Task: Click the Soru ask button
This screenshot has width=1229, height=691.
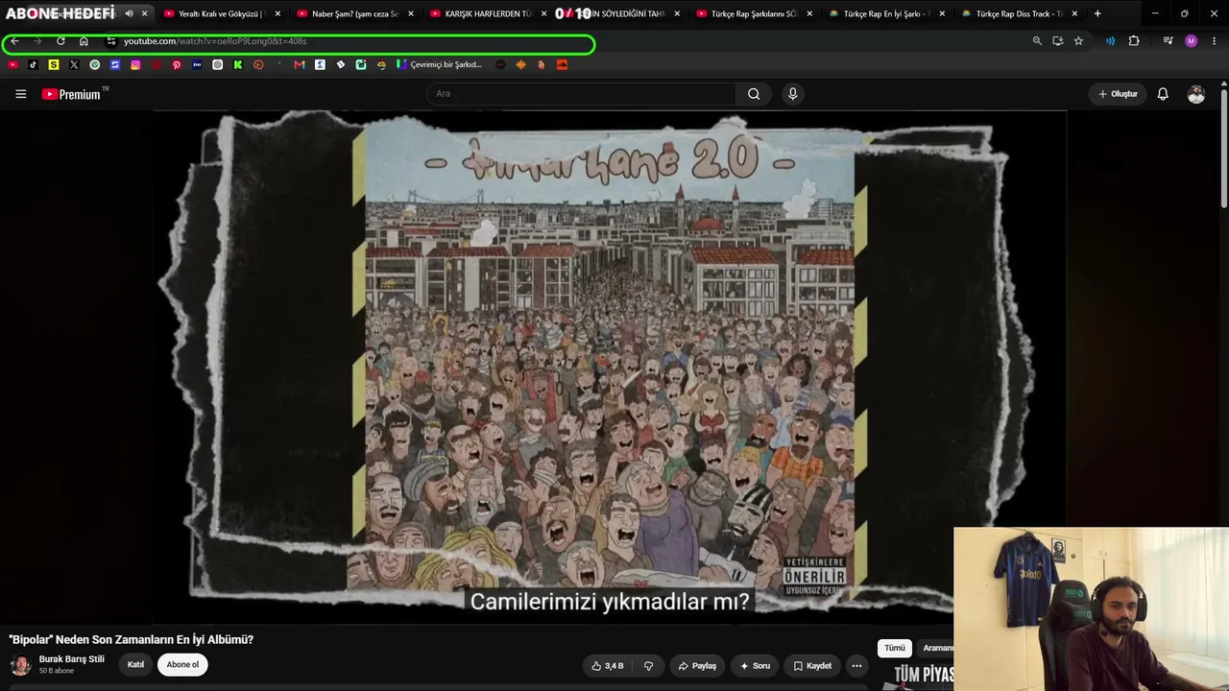Action: click(755, 666)
